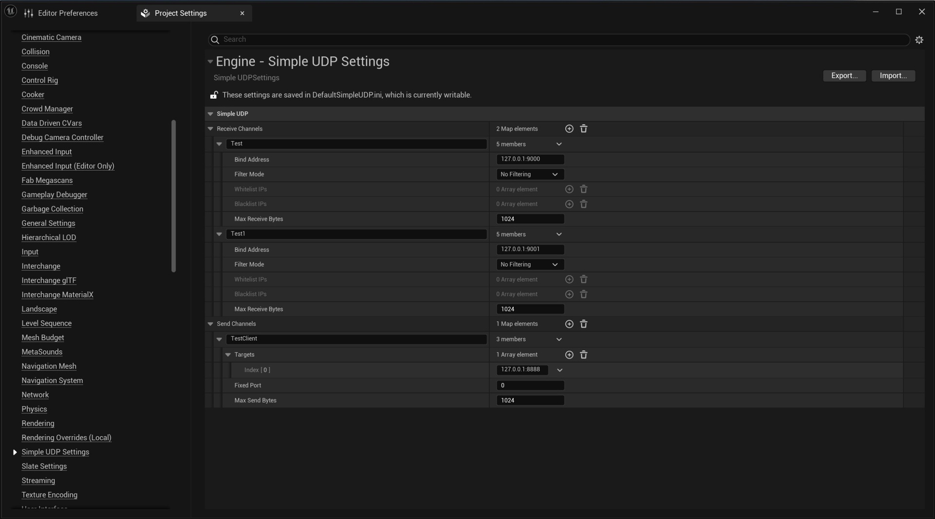Viewport: 935px width, 519px height.
Task: Edit target address 127.0.0.1:8888
Action: pyautogui.click(x=522, y=370)
